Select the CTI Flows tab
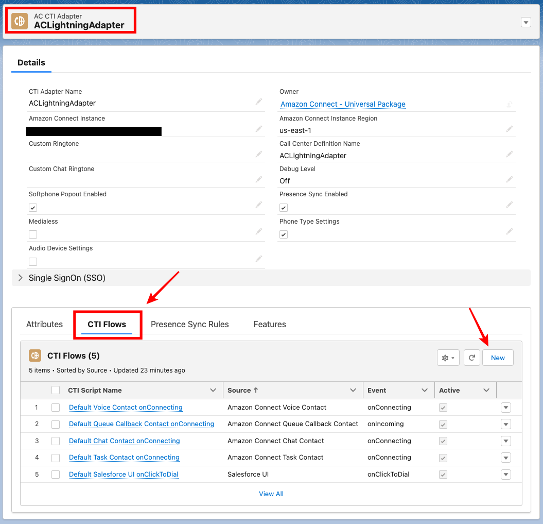The image size is (543, 524). [107, 325]
